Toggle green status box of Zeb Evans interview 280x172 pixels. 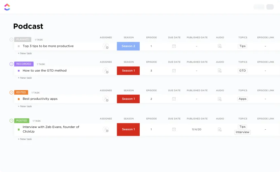coord(19,130)
